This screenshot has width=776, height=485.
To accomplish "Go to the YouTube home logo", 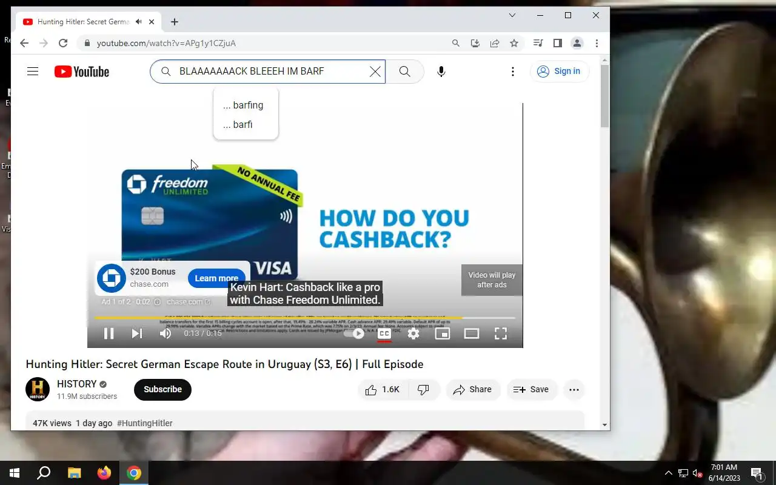I will point(82,72).
